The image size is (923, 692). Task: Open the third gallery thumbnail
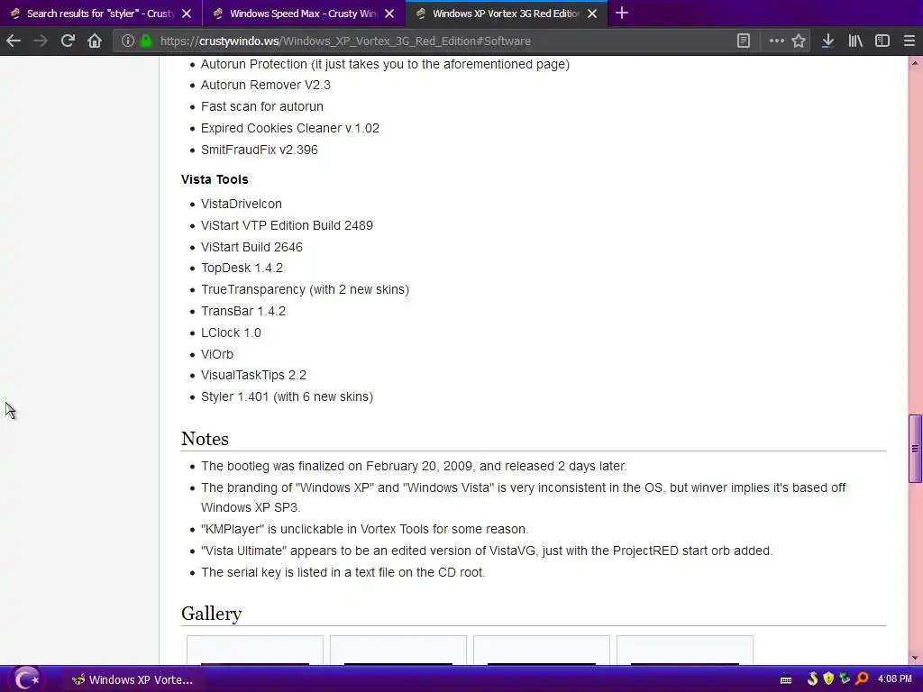tap(542, 650)
